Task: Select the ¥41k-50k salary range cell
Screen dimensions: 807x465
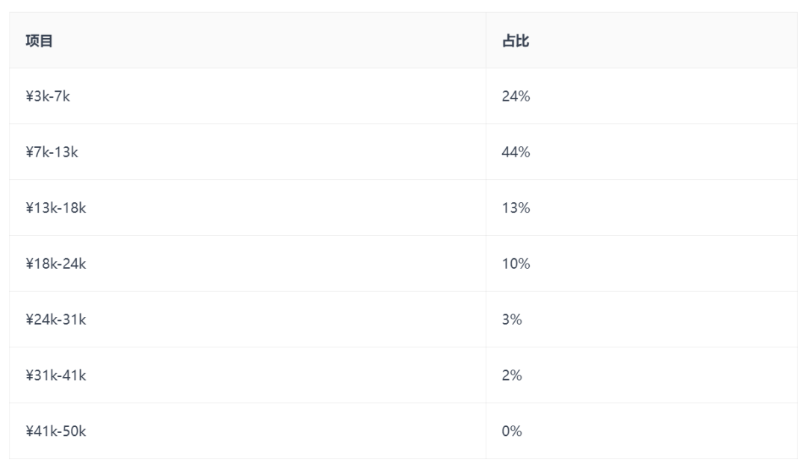Action: tap(55, 431)
